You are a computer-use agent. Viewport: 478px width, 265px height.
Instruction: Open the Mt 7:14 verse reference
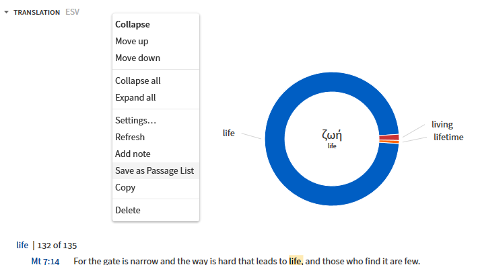45,261
